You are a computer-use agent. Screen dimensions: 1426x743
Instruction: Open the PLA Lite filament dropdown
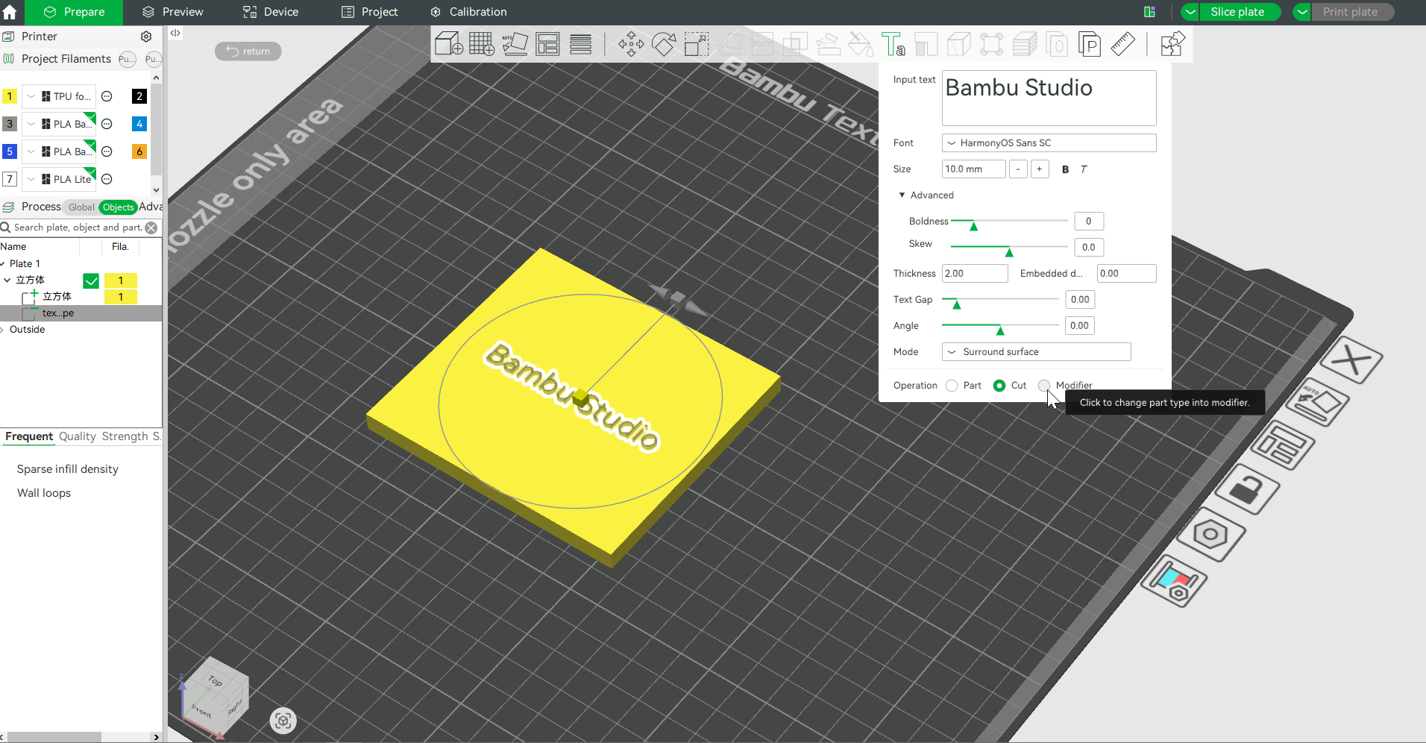point(31,179)
